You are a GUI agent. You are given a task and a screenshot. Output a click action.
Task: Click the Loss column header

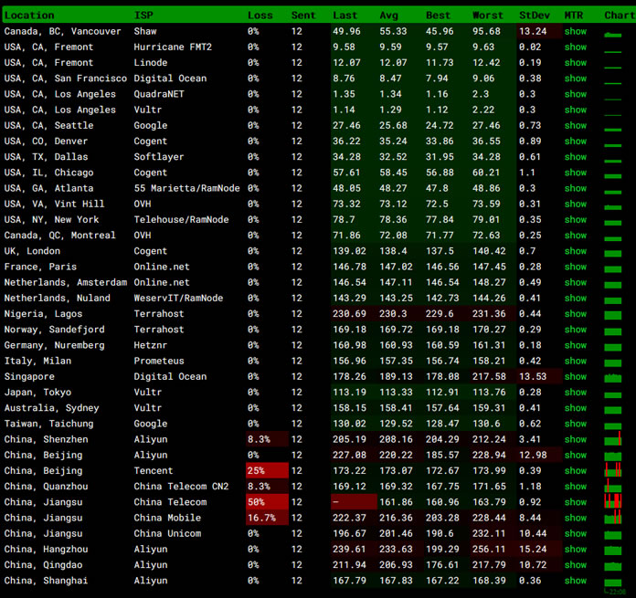(260, 16)
